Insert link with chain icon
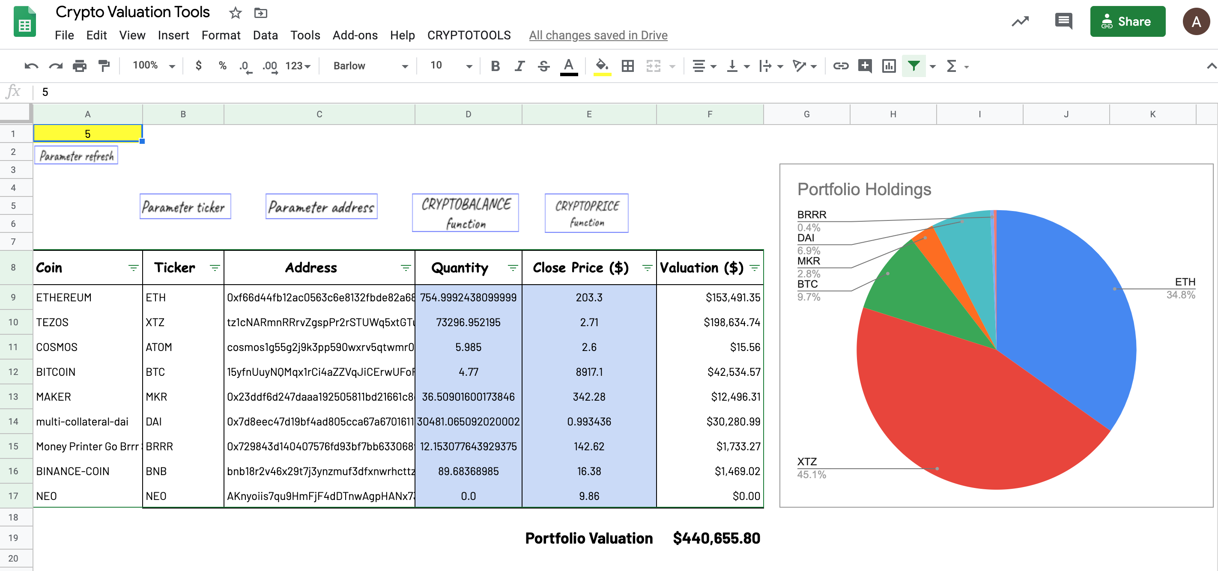The height and width of the screenshot is (571, 1218). 841,66
